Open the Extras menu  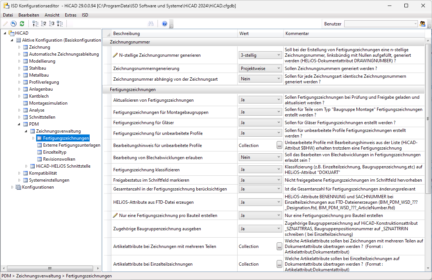pos(70,15)
